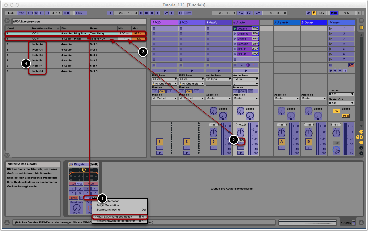
Task: Click the KEY mapping mode button
Action: coord(321,13)
